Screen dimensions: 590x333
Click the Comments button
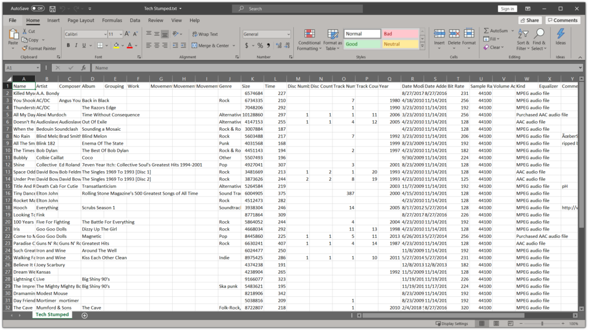pos(562,20)
